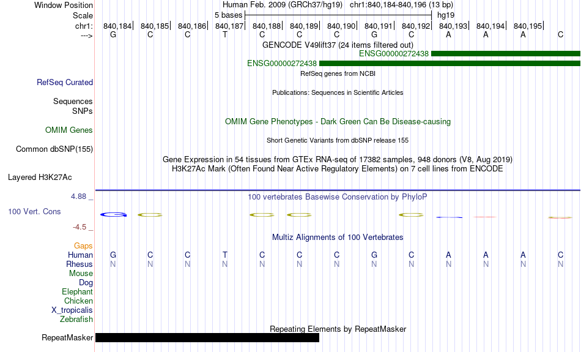This screenshot has width=581, height=352.
Task: Click the Human species row label
Action: (80, 255)
